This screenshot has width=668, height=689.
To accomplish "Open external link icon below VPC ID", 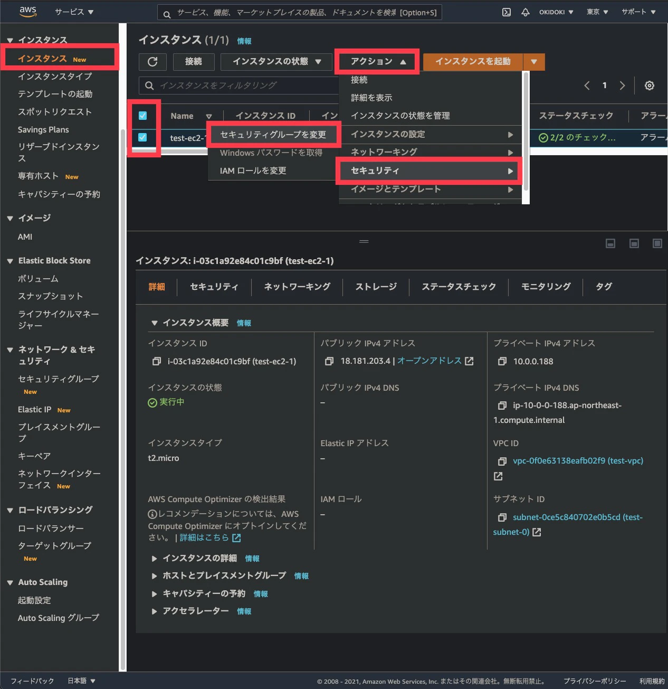I will coord(498,476).
